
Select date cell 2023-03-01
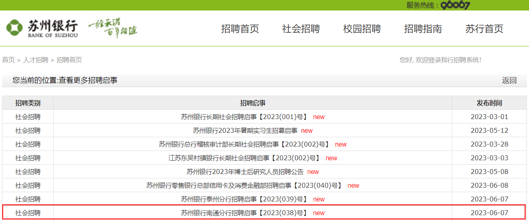click(x=489, y=117)
